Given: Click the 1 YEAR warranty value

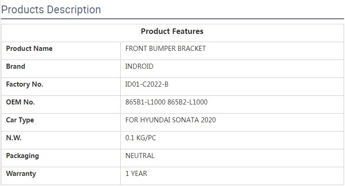Looking at the screenshot, I should coord(136,174).
